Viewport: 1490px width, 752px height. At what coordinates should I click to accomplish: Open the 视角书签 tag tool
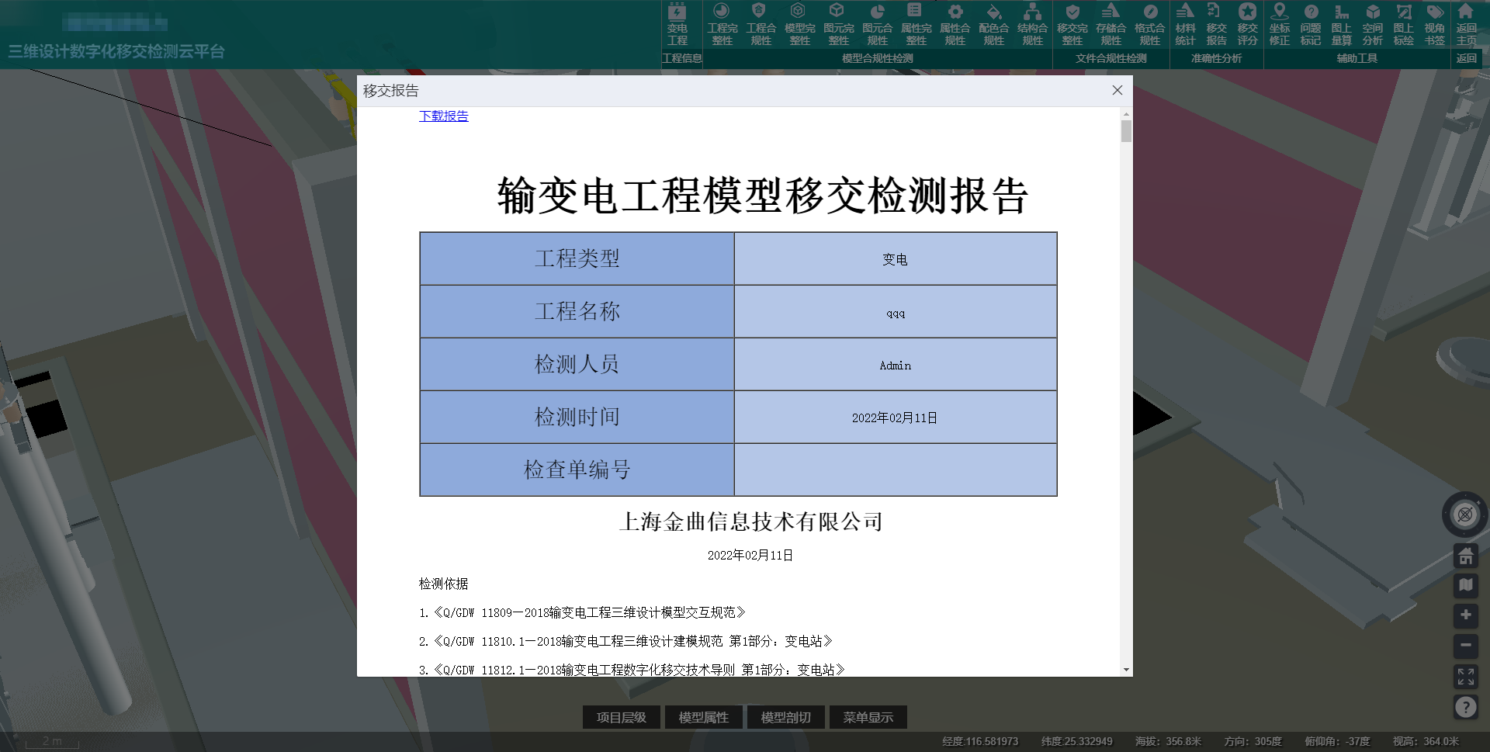(1434, 25)
